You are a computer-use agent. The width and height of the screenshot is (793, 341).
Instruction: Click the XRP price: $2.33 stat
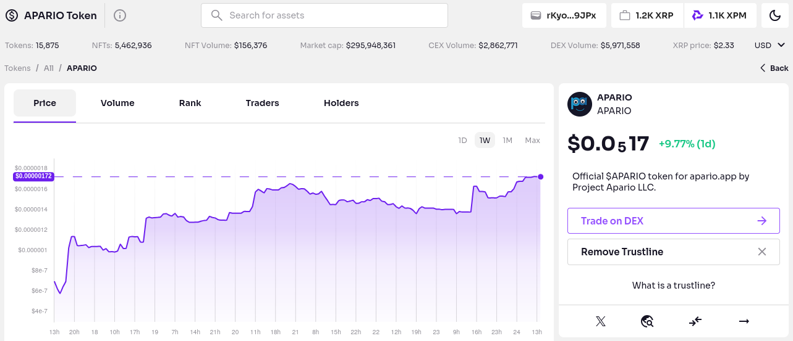coord(703,45)
